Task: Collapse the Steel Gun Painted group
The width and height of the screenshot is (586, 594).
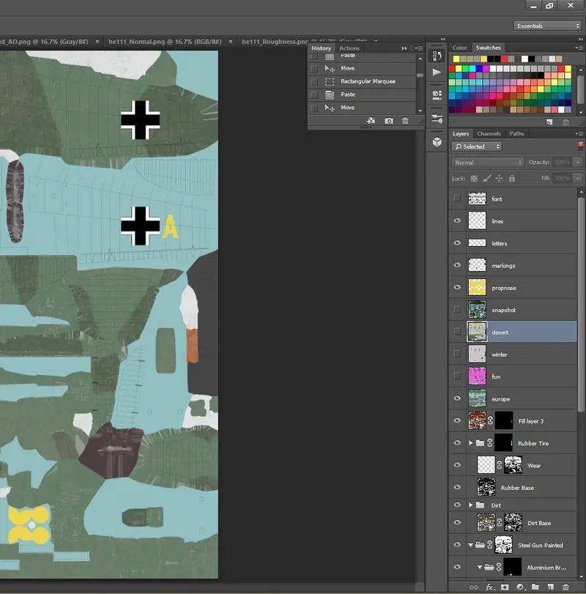Action: click(x=471, y=545)
